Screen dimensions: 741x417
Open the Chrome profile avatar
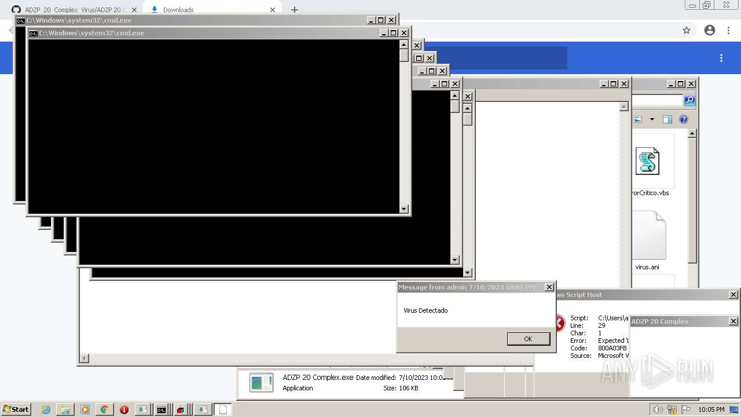pyautogui.click(x=710, y=30)
